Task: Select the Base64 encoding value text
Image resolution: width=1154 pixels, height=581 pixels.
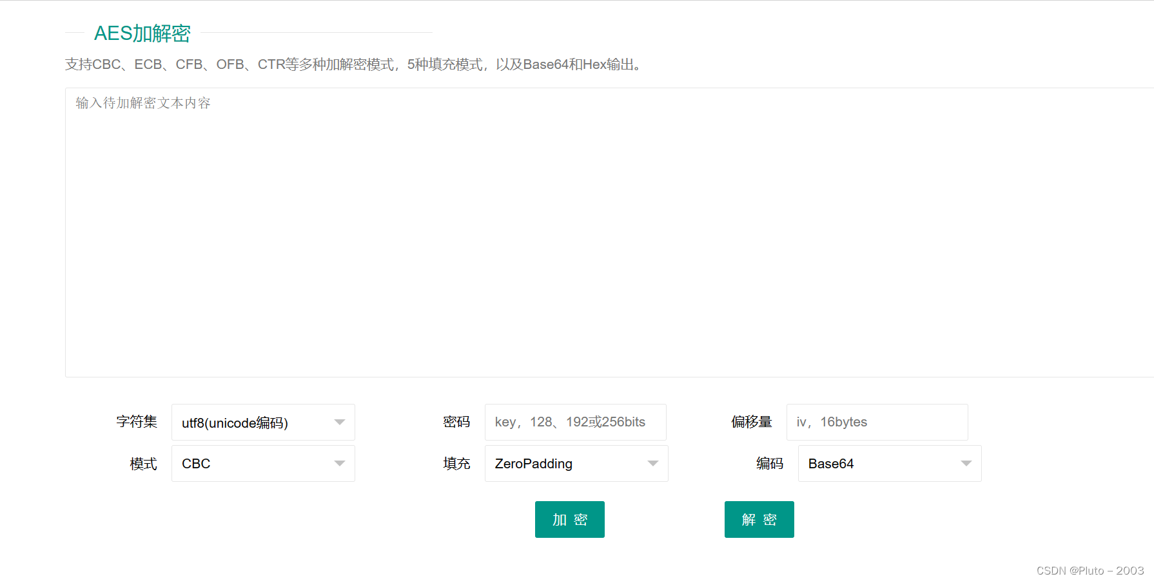Action: [x=831, y=463]
